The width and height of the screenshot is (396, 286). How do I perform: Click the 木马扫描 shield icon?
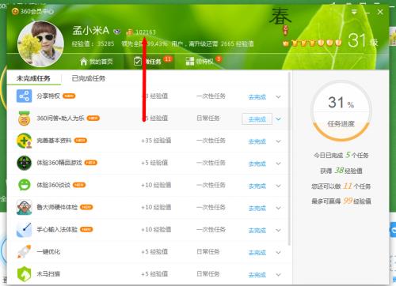click(24, 274)
